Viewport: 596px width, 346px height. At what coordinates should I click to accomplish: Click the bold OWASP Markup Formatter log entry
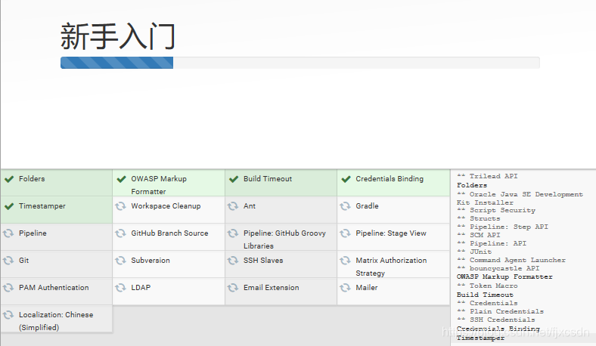click(x=504, y=277)
